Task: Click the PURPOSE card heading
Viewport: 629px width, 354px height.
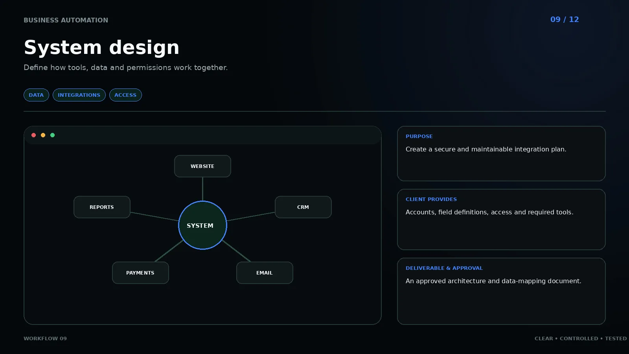Action: click(x=419, y=136)
